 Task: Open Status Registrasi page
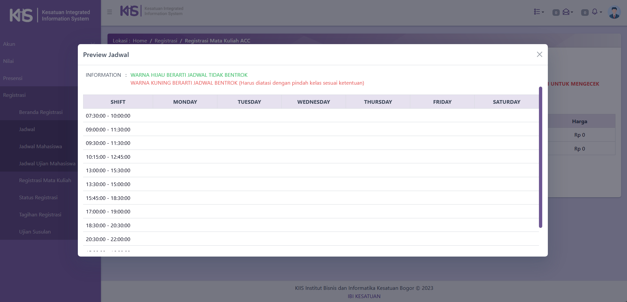38,197
